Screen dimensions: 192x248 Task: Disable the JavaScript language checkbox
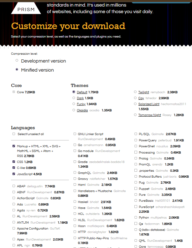[x=14, y=174]
